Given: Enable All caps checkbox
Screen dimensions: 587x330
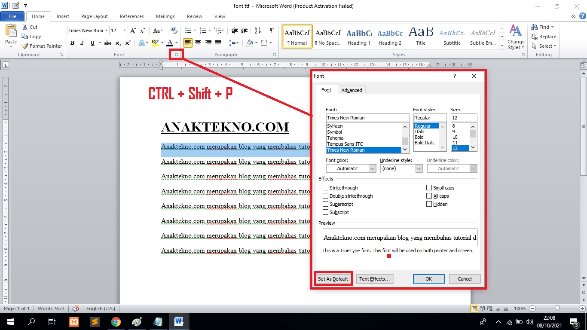Looking at the screenshot, I should tap(429, 196).
